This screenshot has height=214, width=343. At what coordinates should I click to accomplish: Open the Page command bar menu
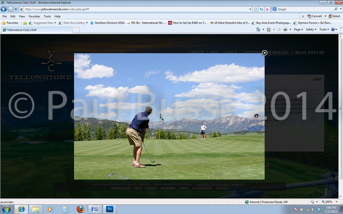click(x=298, y=29)
